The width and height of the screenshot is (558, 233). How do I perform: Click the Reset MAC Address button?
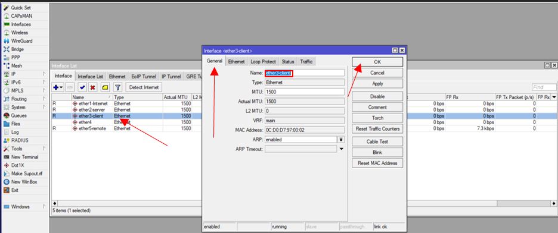coord(377,163)
